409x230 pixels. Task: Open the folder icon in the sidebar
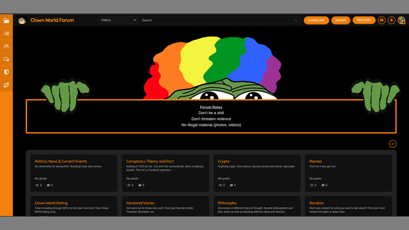pos(6,21)
